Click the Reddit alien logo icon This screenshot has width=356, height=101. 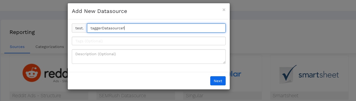point(31,73)
